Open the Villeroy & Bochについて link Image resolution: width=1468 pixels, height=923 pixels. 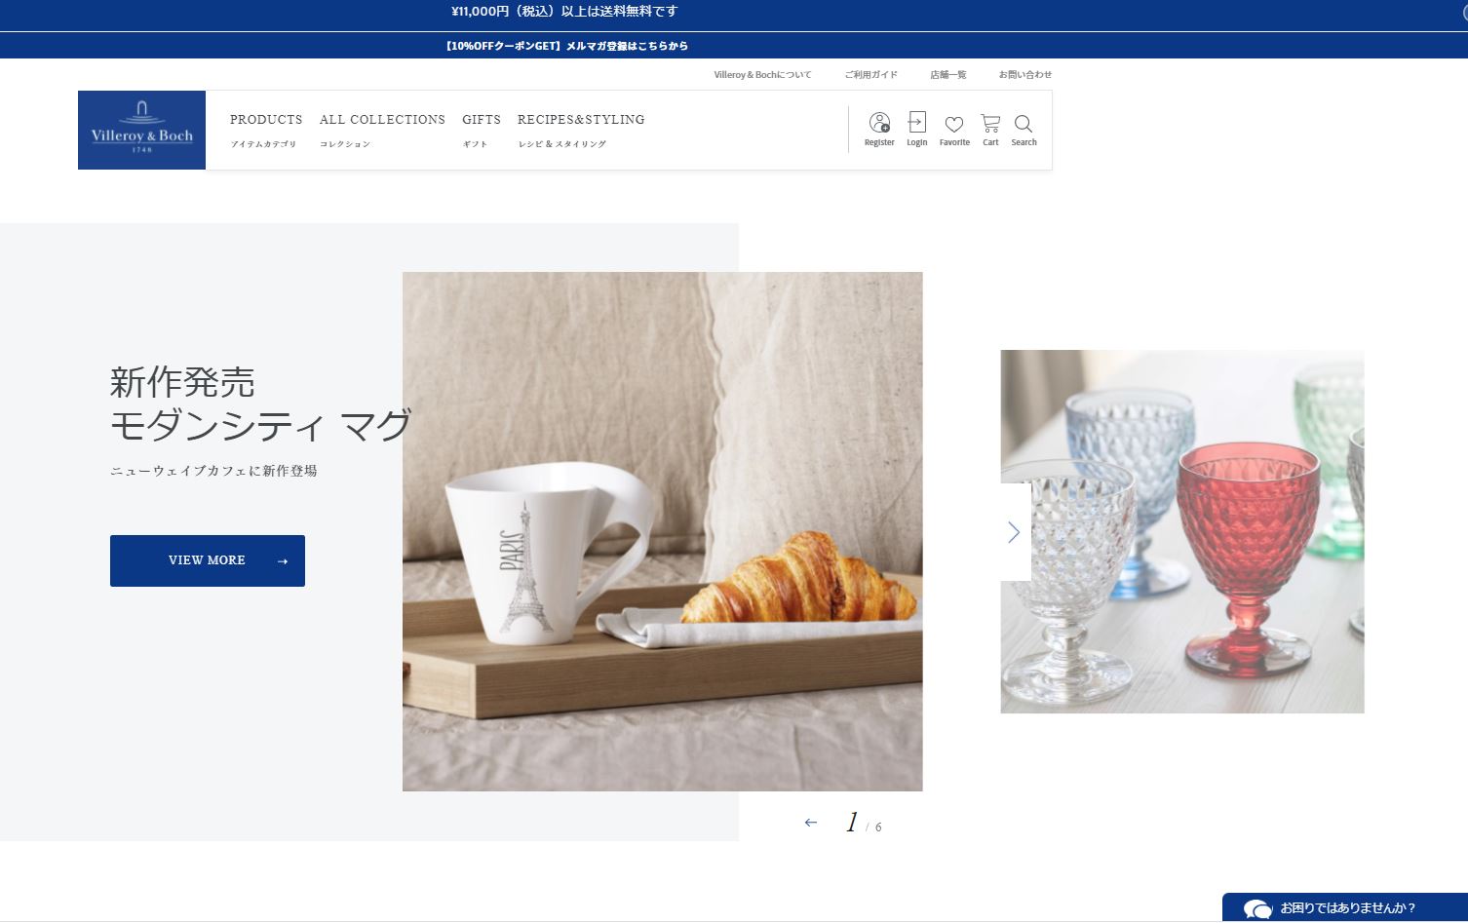pyautogui.click(x=762, y=75)
